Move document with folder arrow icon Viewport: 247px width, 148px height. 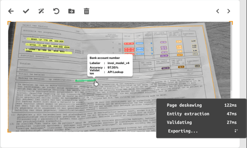pyautogui.click(x=71, y=11)
